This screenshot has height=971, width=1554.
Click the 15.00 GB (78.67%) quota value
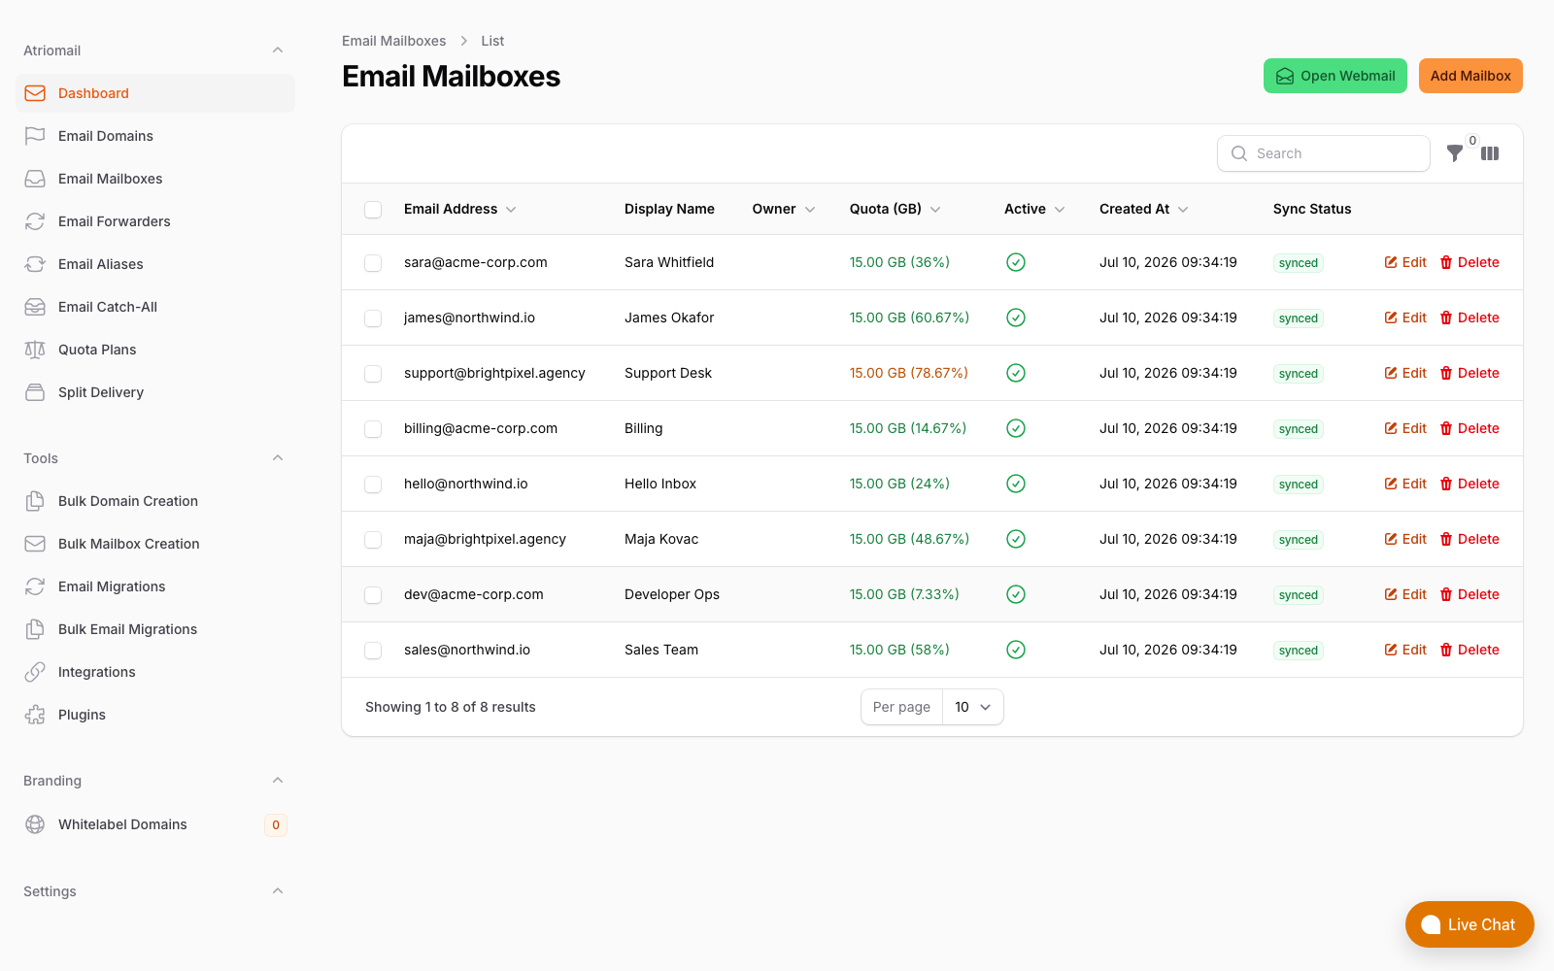[909, 373]
